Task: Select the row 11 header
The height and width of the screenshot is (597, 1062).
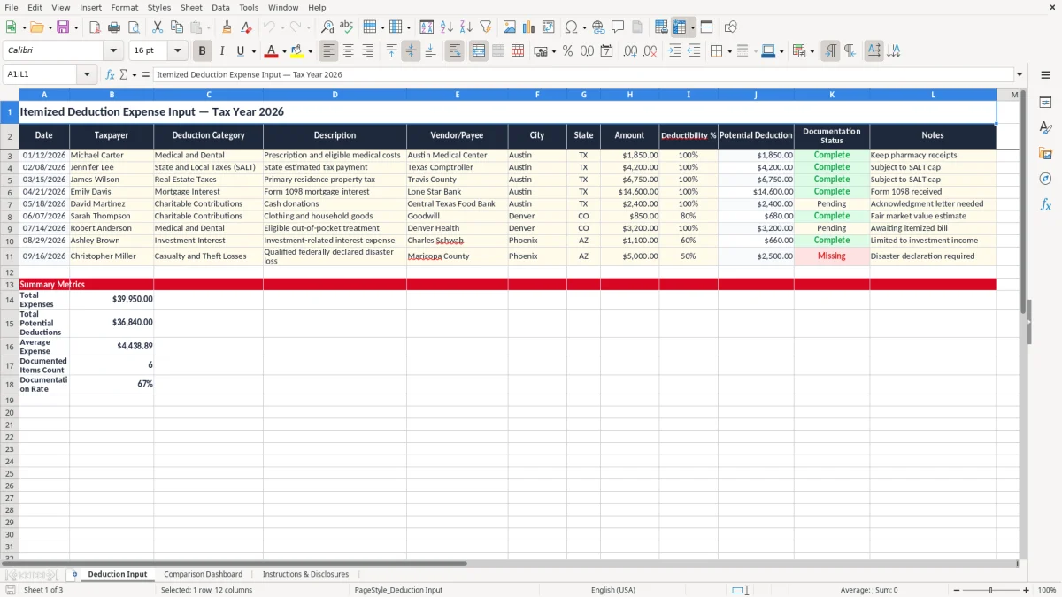Action: (x=10, y=256)
